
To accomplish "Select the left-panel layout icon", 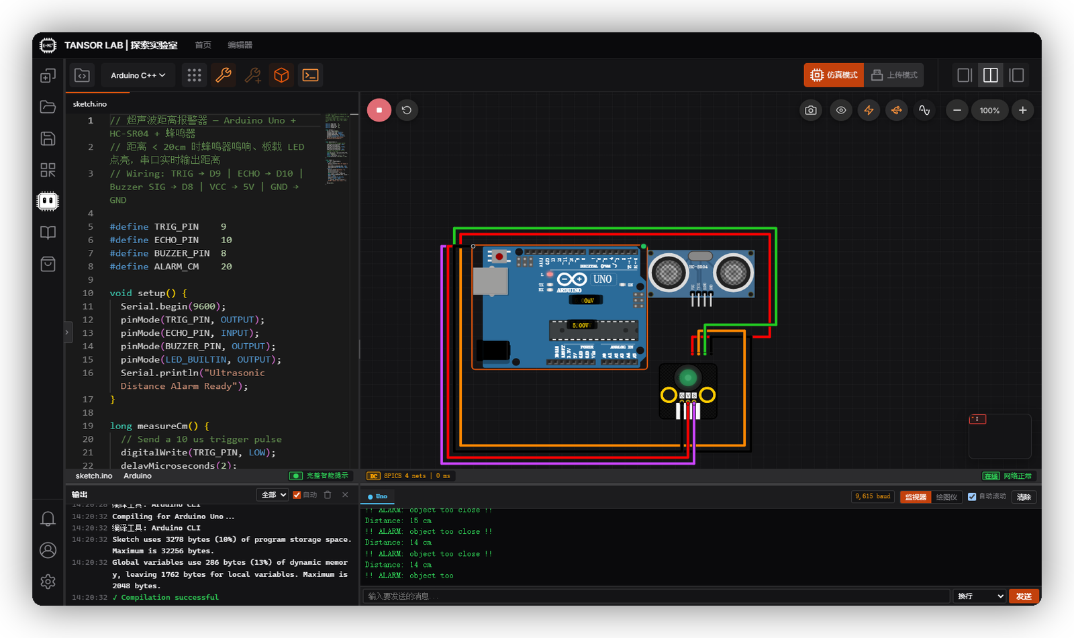I will pyautogui.click(x=1017, y=75).
